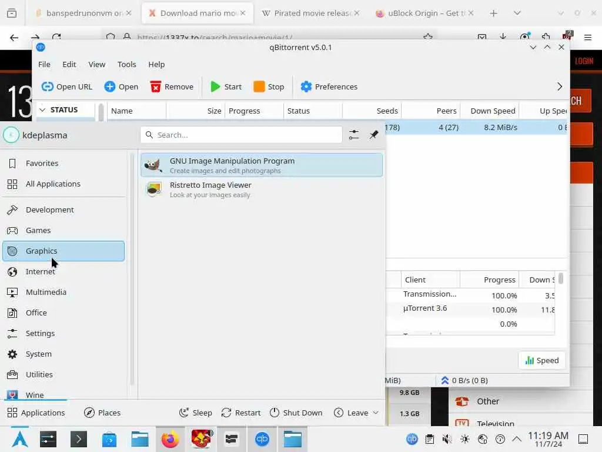Select All Applications category
This screenshot has height=452, width=602.
pos(63,184)
